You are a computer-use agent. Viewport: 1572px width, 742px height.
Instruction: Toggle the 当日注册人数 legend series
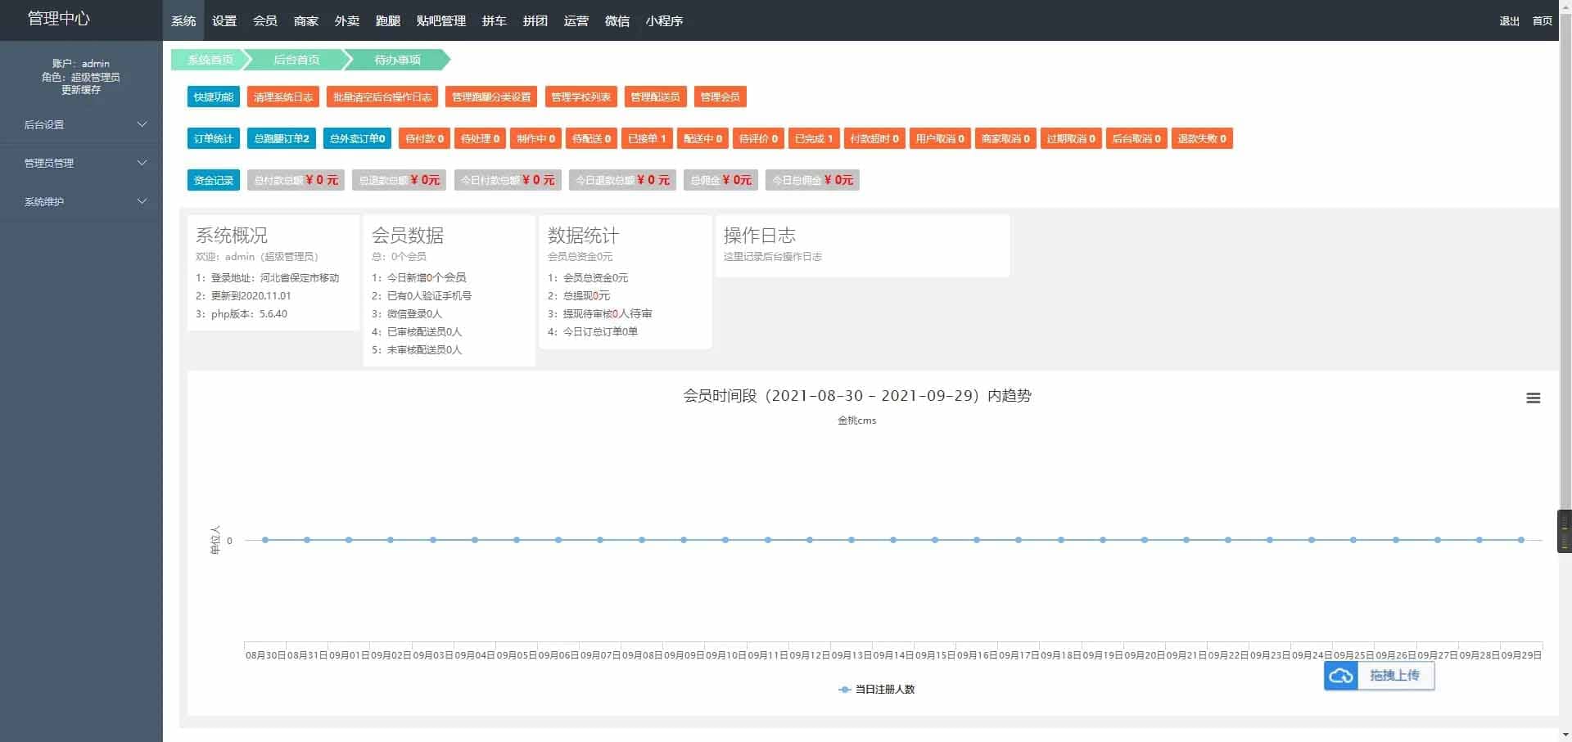pyautogui.click(x=876, y=690)
